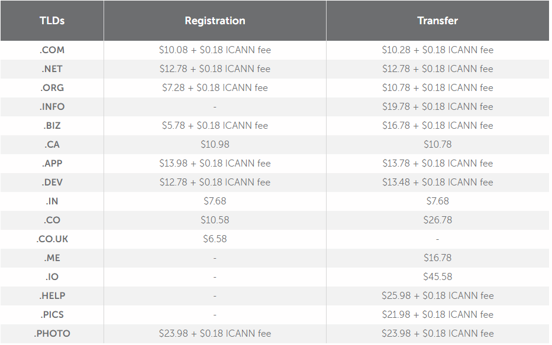Select the .IO transfer price $45.58
The width and height of the screenshot is (552, 345).
click(x=438, y=277)
